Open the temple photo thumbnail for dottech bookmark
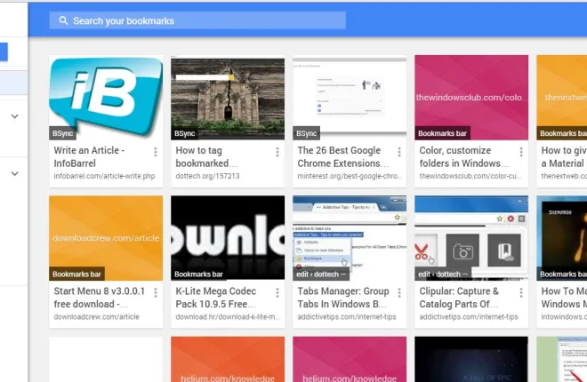This screenshot has width=587, height=382. click(228, 98)
